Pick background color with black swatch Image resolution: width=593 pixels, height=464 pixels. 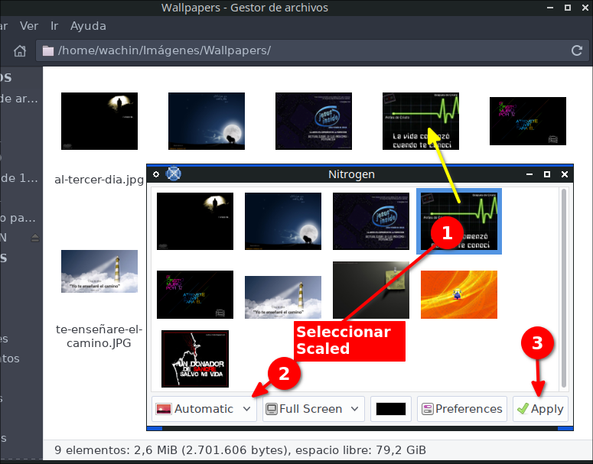pos(391,409)
